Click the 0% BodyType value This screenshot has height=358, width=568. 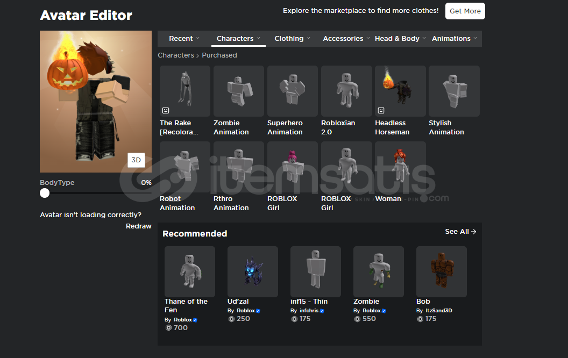click(146, 182)
